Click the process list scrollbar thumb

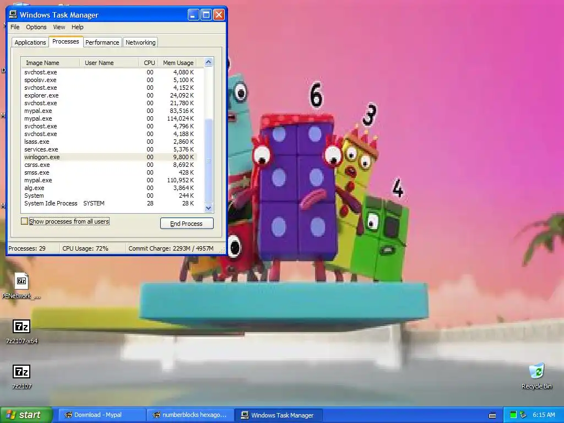coord(208,160)
